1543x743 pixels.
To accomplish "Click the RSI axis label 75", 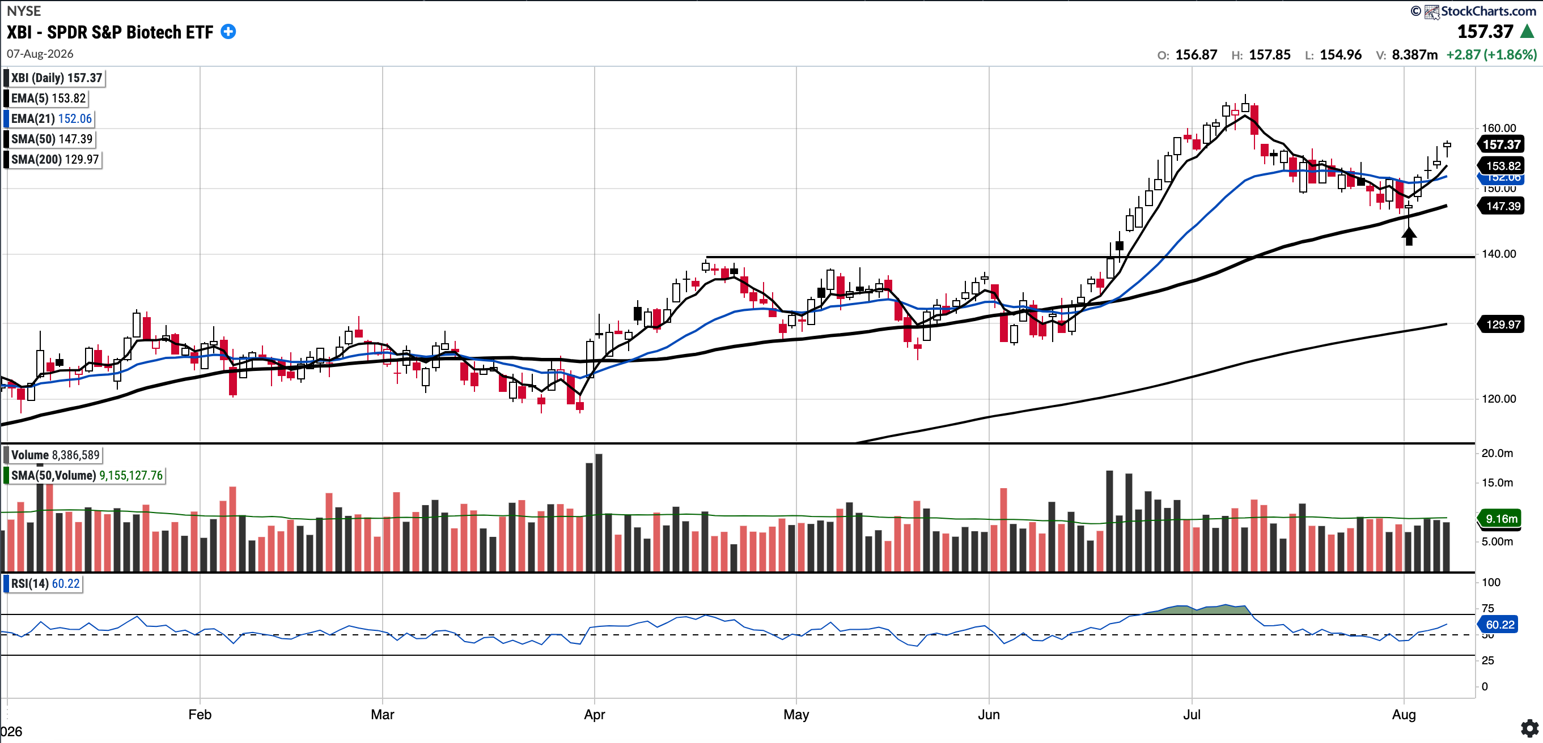I will point(1488,608).
